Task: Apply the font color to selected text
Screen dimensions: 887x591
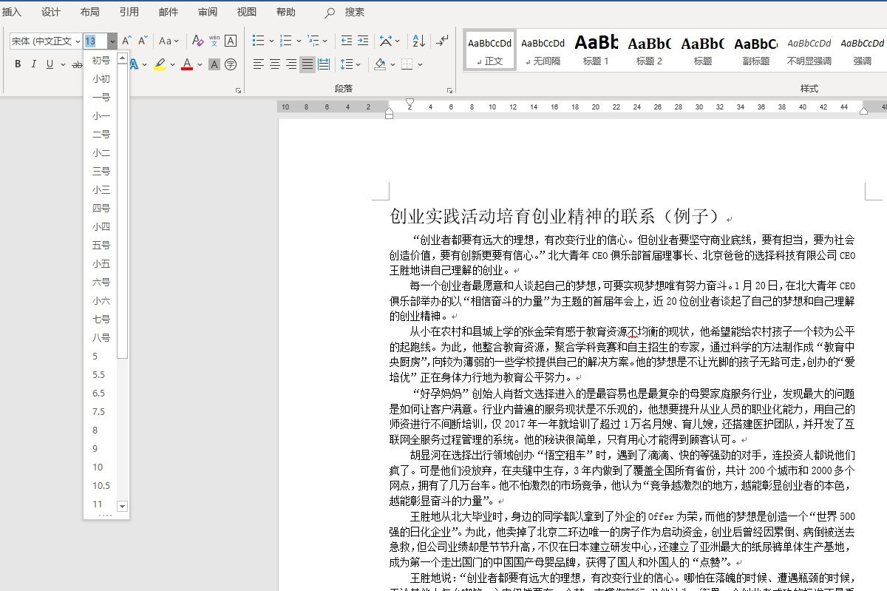Action: 187,64
